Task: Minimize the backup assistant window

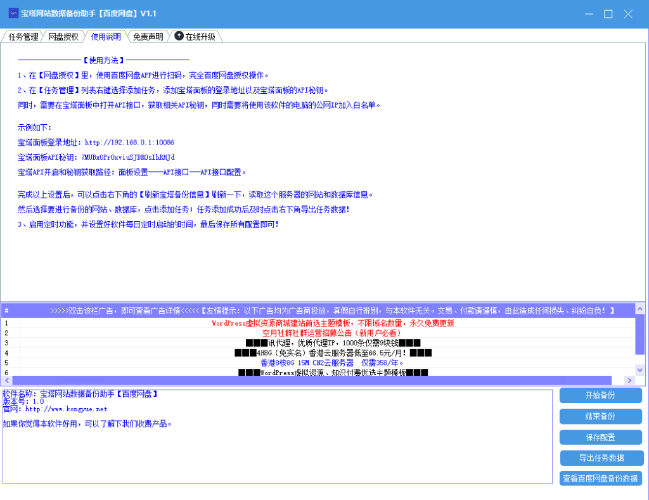Action: [x=589, y=14]
